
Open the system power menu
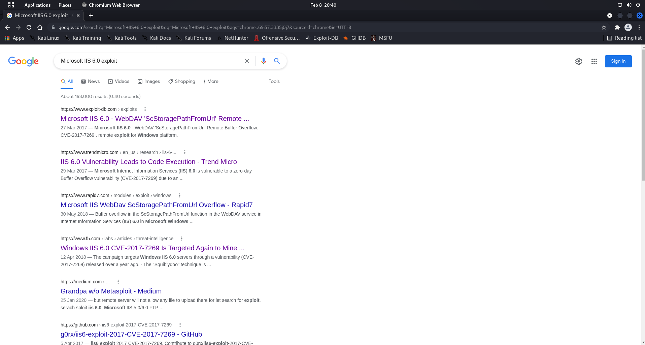638,5
